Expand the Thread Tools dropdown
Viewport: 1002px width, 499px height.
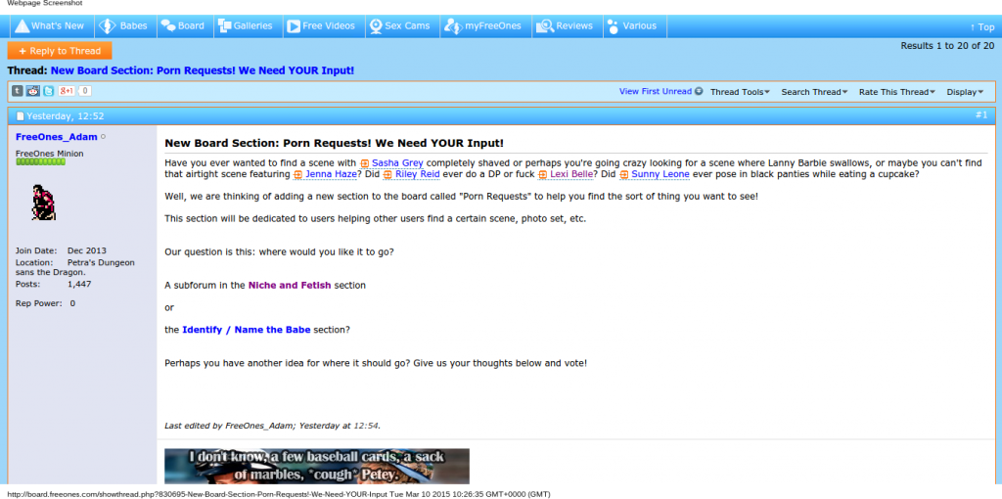740,92
